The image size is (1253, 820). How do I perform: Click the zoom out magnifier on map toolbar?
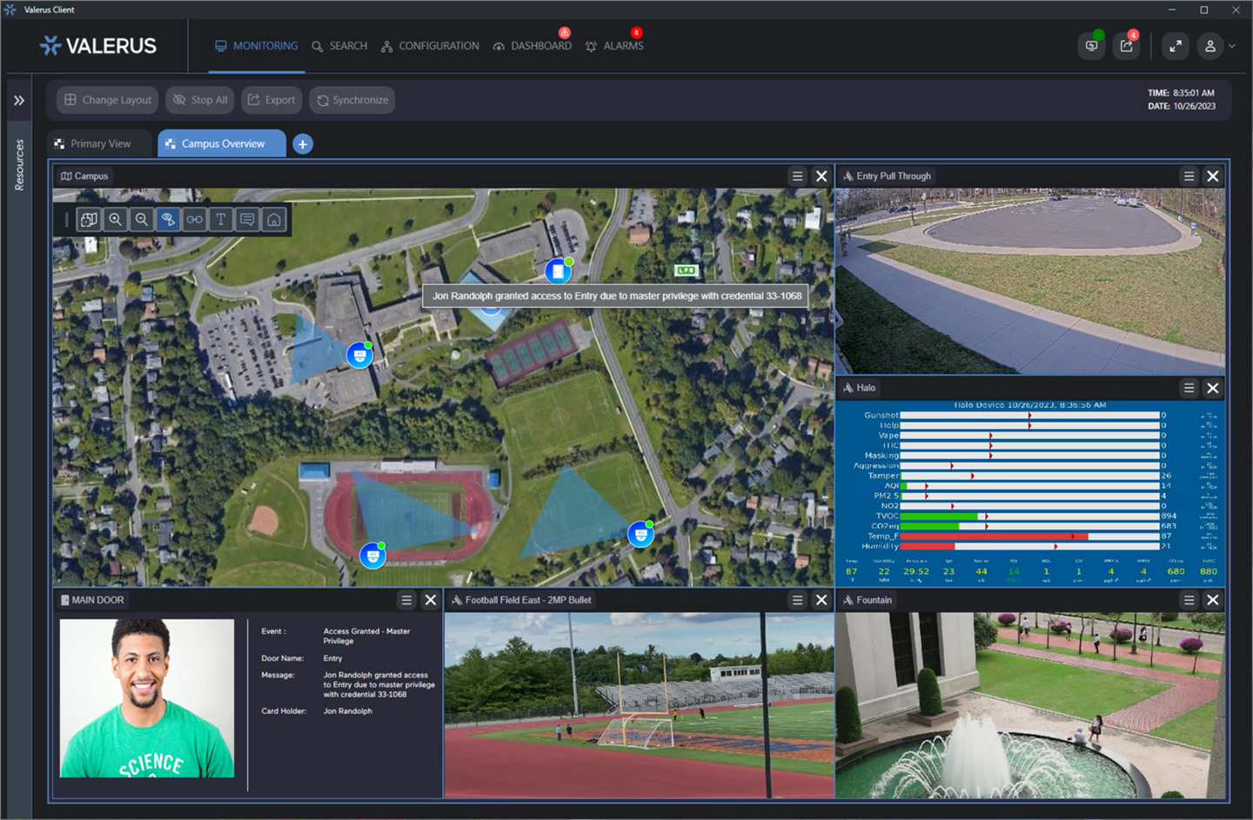pyautogui.click(x=142, y=220)
